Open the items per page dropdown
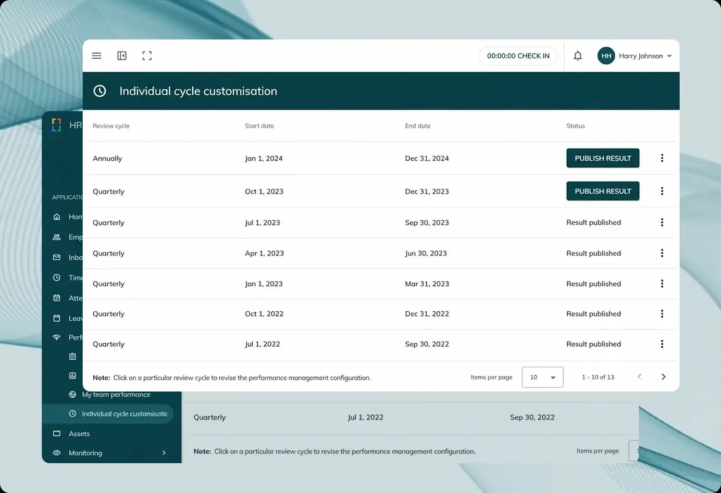This screenshot has width=721, height=493. pos(543,377)
